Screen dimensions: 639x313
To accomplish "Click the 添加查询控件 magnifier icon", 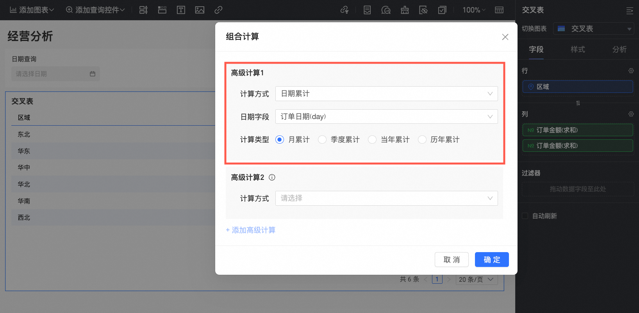I will (x=69, y=10).
